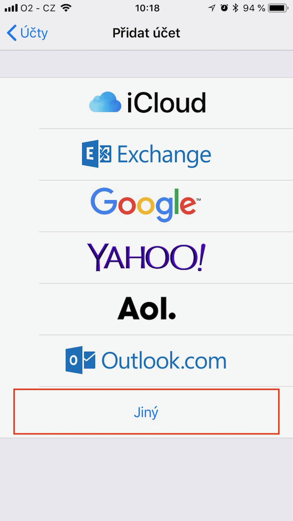Screen dimensions: 293x521
Task: Tap the iCloud cloud icon
Action: [x=105, y=103]
